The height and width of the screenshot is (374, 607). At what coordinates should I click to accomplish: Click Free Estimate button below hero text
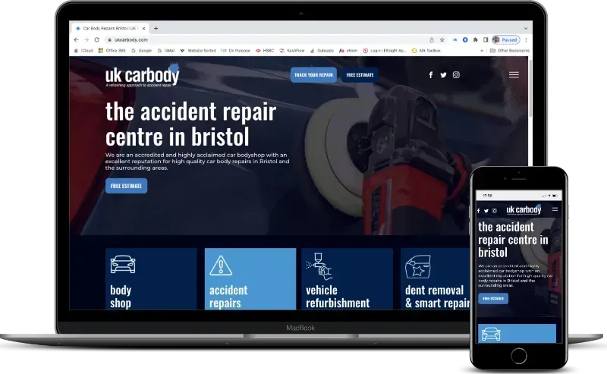[126, 186]
